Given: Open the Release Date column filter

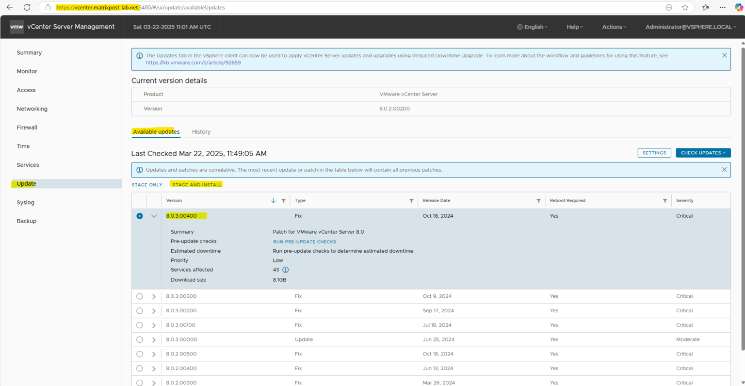Looking at the screenshot, I should pos(538,200).
